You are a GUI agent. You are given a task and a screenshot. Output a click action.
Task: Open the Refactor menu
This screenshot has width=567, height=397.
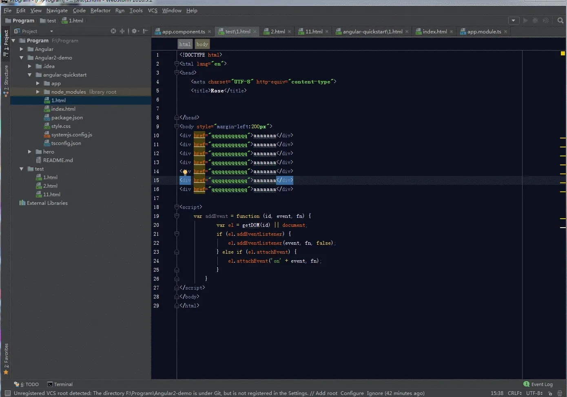pyautogui.click(x=100, y=10)
